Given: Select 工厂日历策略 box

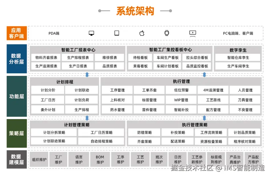Looking at the screenshot, I should pyautogui.click(x=101, y=132).
